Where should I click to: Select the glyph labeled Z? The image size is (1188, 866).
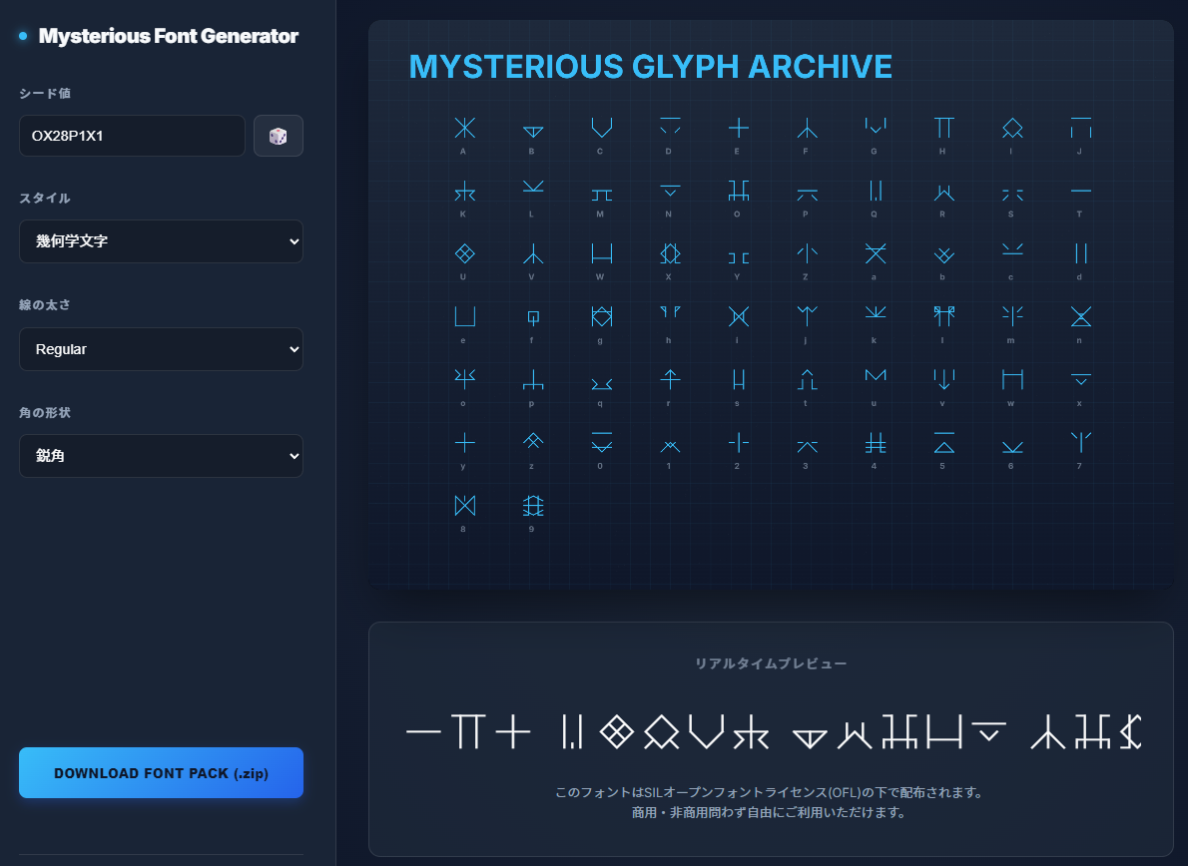(x=807, y=253)
